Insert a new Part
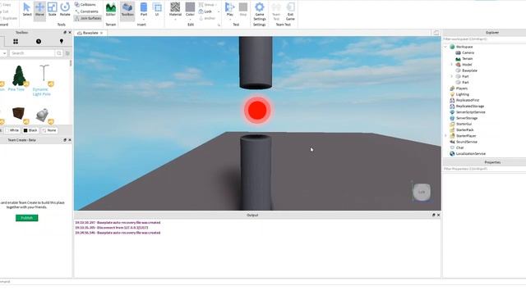 pos(144,8)
